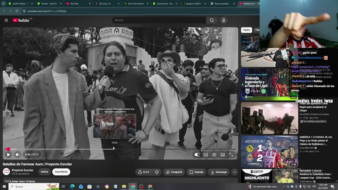The image size is (338, 190).
Task: Close the Nueva pestaña tab
Action: click(x=234, y=4)
